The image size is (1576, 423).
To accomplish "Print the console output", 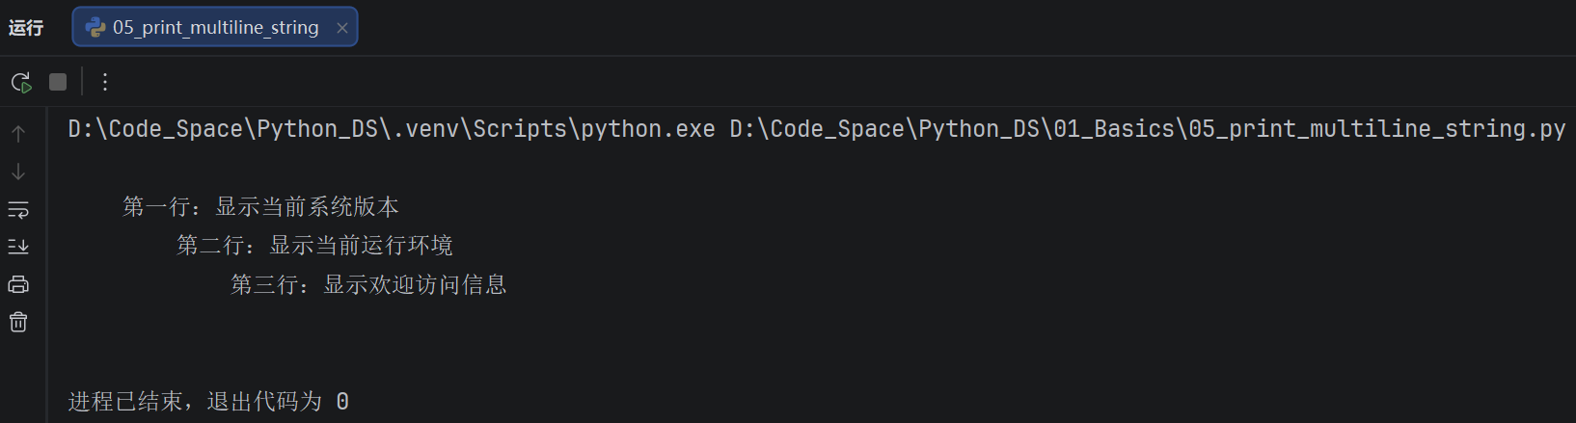I will tap(18, 284).
